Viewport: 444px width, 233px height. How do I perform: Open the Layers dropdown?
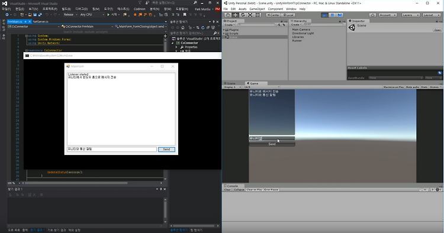coord(410,15)
